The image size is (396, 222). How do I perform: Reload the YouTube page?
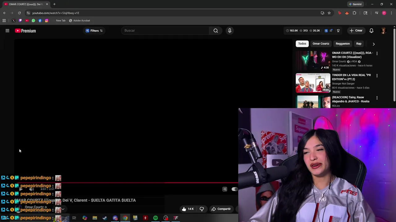click(19, 13)
